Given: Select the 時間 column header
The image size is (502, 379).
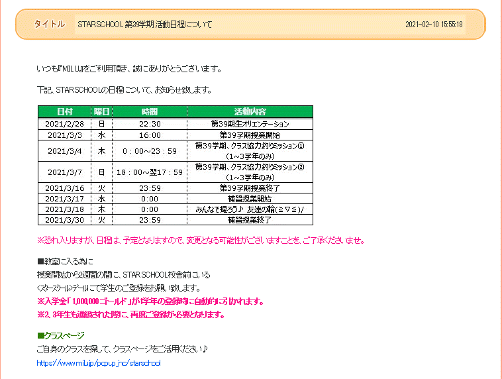Looking at the screenshot, I should (x=150, y=112).
